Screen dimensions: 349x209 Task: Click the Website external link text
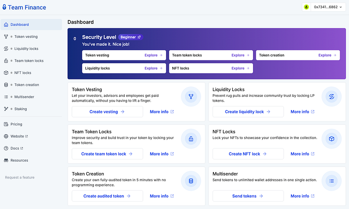pyautogui.click(x=17, y=136)
